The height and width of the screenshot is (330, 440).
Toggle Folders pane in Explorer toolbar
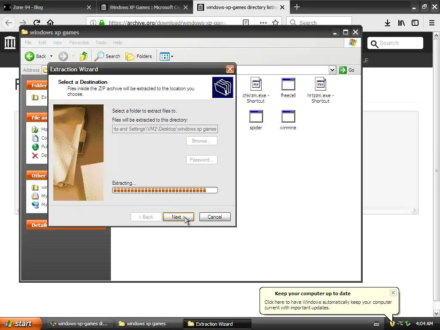tap(139, 56)
